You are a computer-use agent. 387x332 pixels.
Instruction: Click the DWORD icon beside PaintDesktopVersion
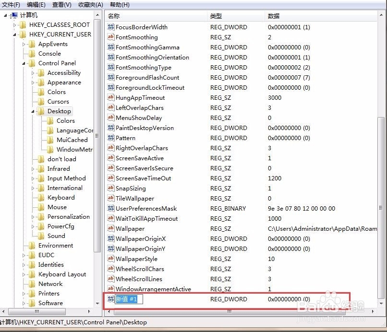pyautogui.click(x=111, y=128)
